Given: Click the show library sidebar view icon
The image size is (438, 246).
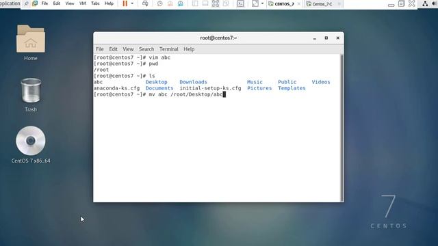Looking at the screenshot, I should tap(195, 3).
